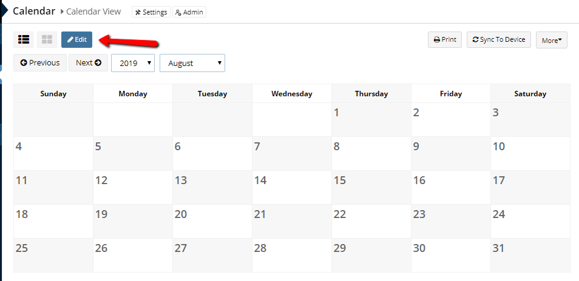Select August 15 on the calendar
Viewport: 579px width, 281px height.
371,188
